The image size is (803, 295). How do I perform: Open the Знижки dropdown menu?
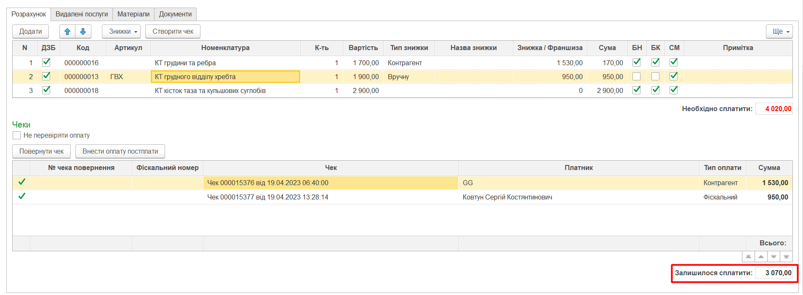[121, 32]
